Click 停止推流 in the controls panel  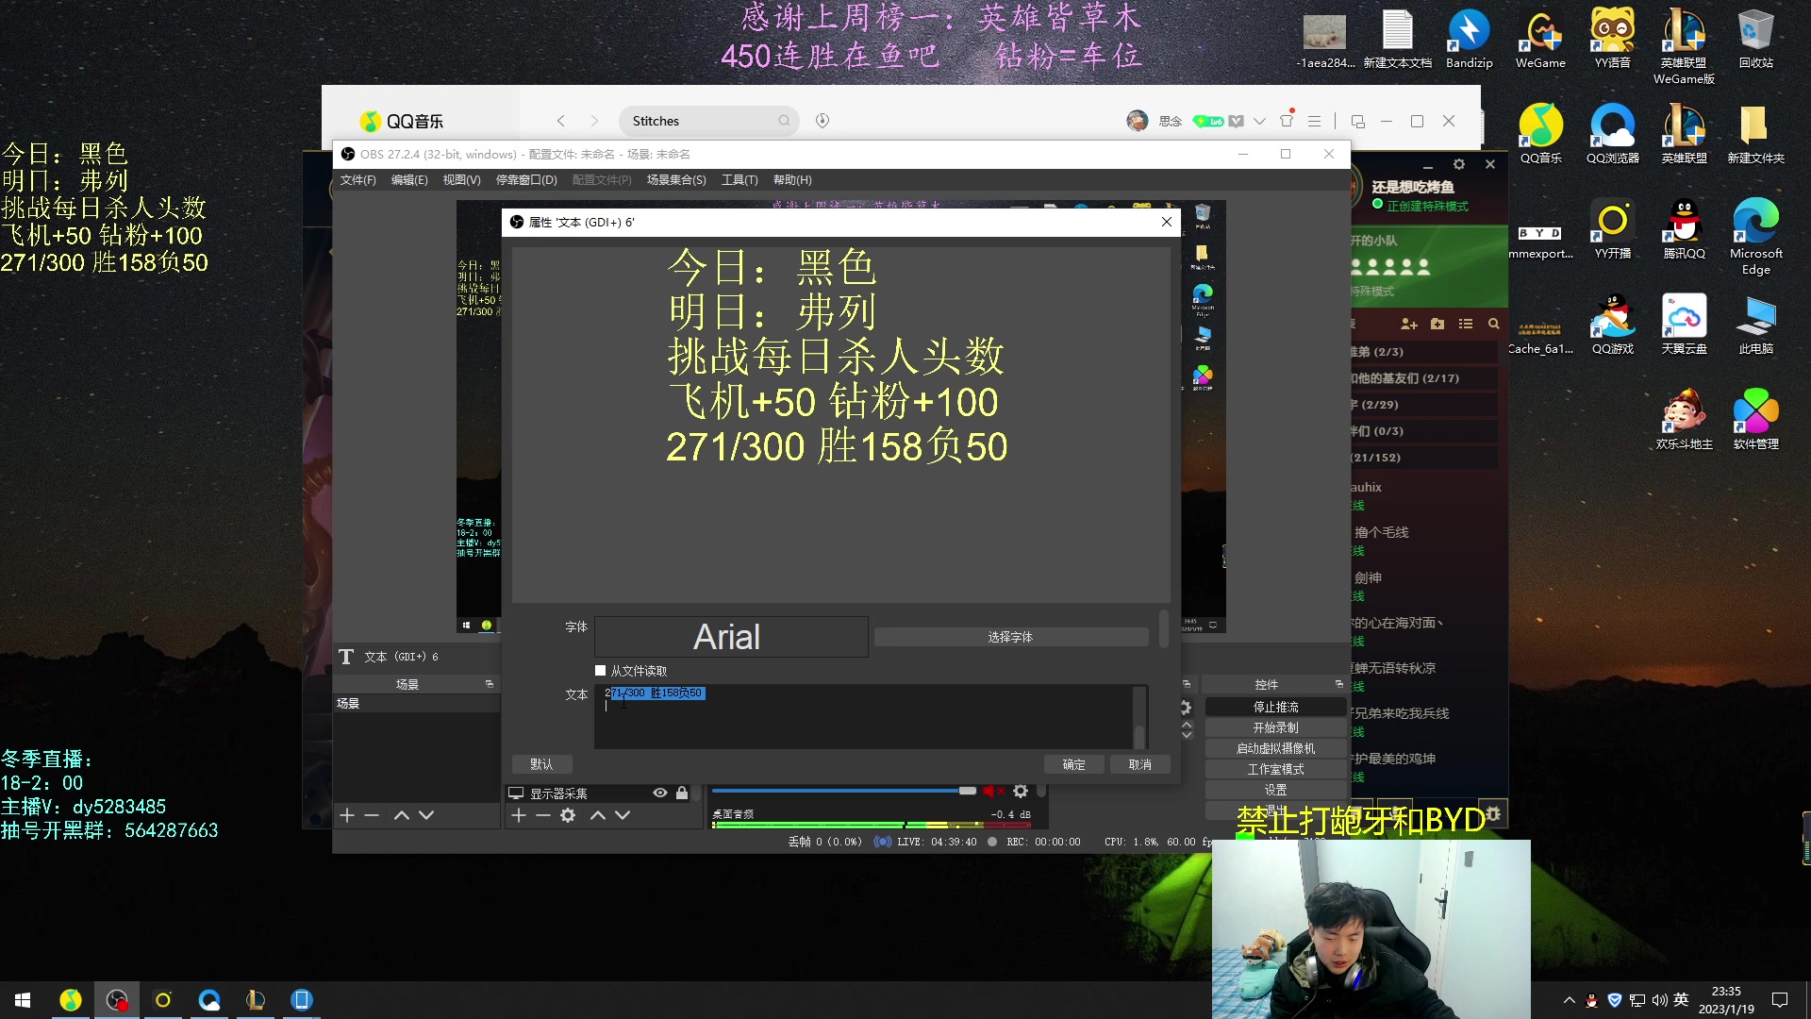pyautogui.click(x=1274, y=706)
